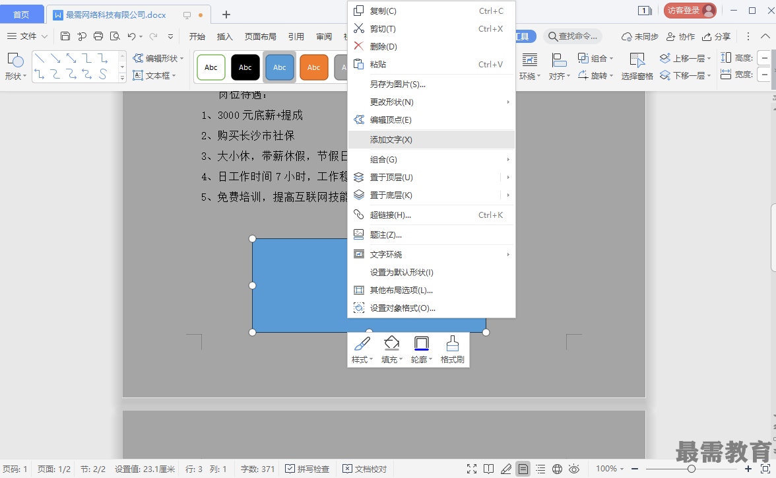Open 更改形状 change shape submenu

click(431, 102)
